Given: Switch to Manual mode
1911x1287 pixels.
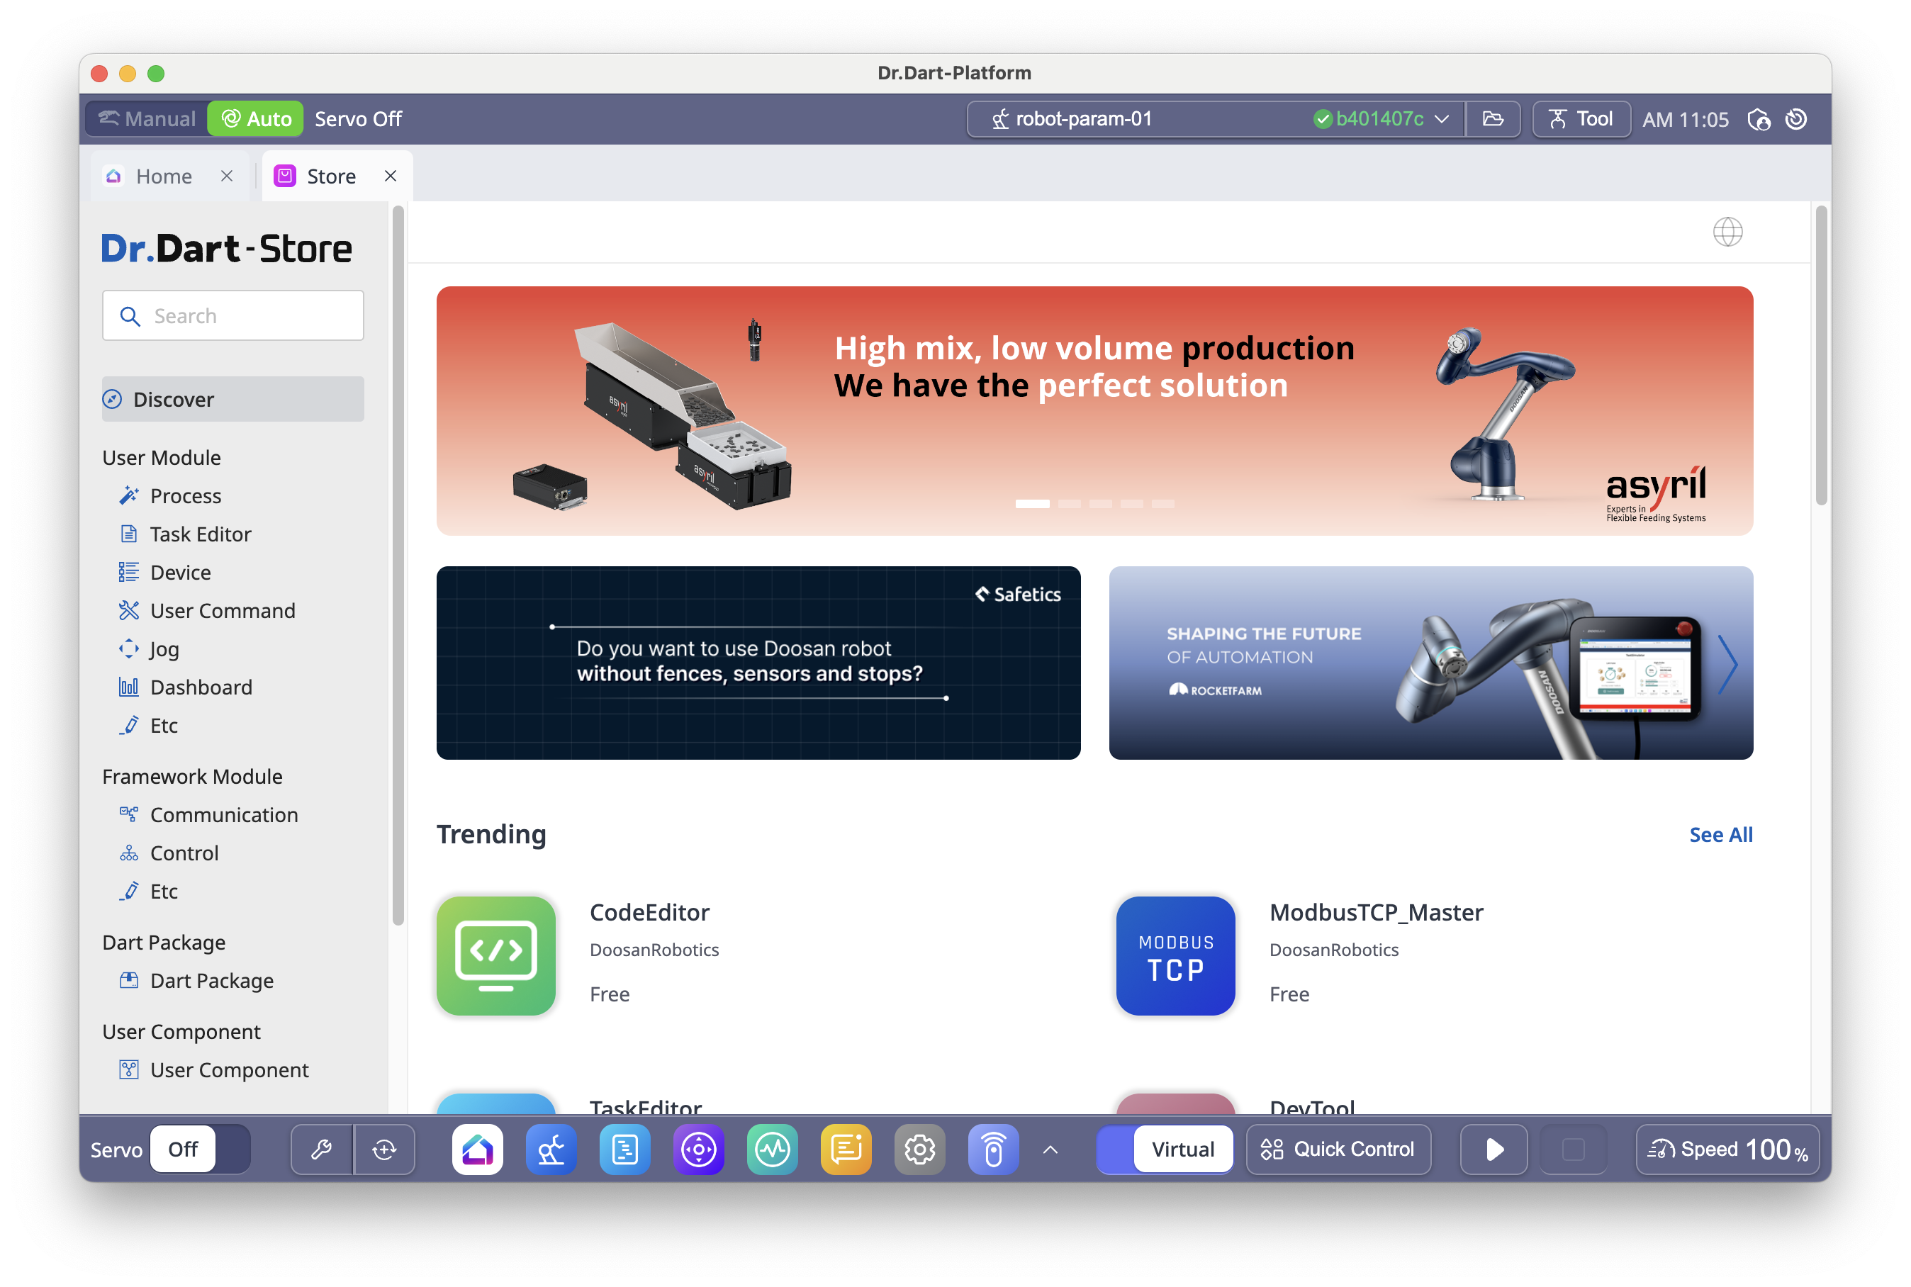Looking at the screenshot, I should [x=147, y=119].
